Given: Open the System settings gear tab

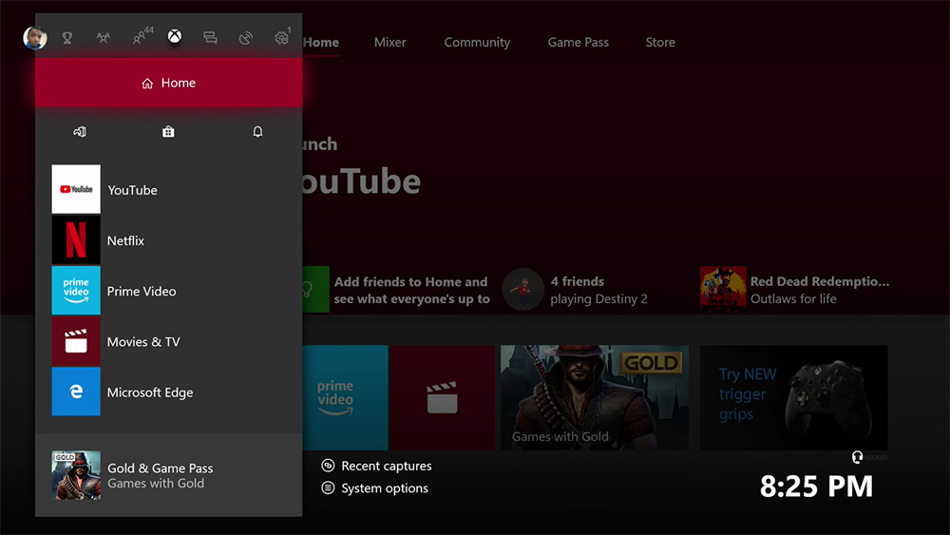Looking at the screenshot, I should pyautogui.click(x=282, y=37).
